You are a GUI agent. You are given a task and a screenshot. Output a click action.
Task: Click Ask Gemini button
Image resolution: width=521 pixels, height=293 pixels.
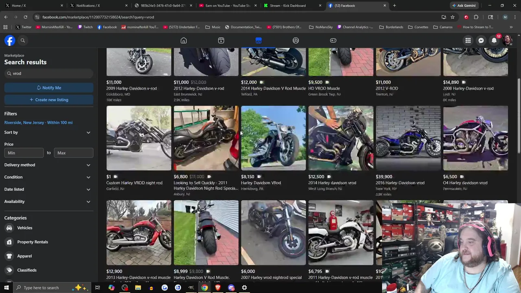point(463,5)
